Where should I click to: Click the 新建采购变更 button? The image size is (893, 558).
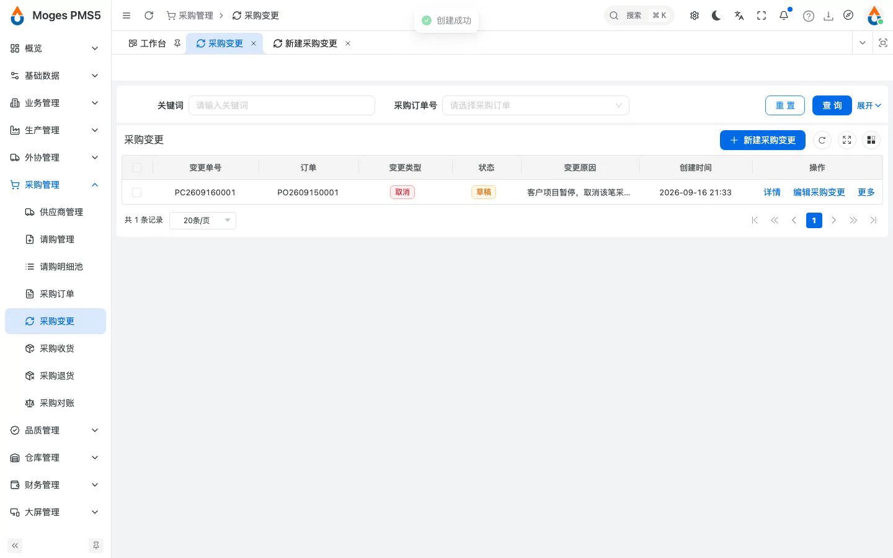pos(763,140)
